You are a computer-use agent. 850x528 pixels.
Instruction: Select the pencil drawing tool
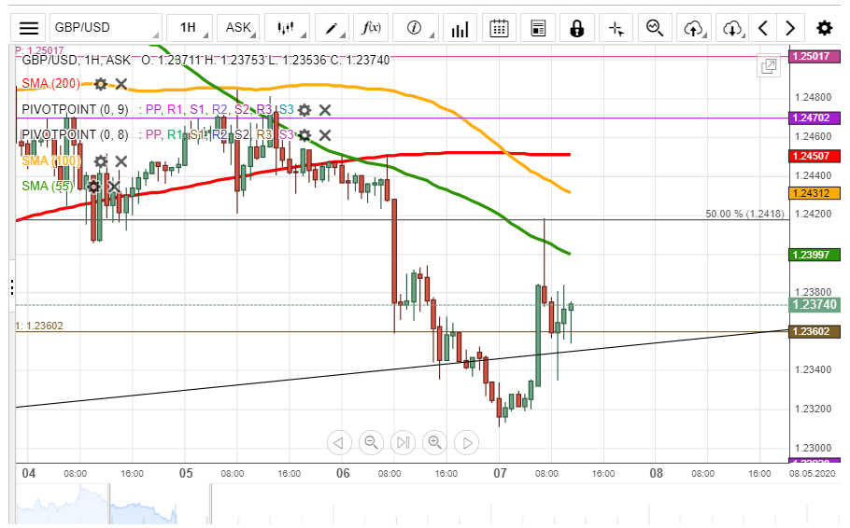[332, 28]
